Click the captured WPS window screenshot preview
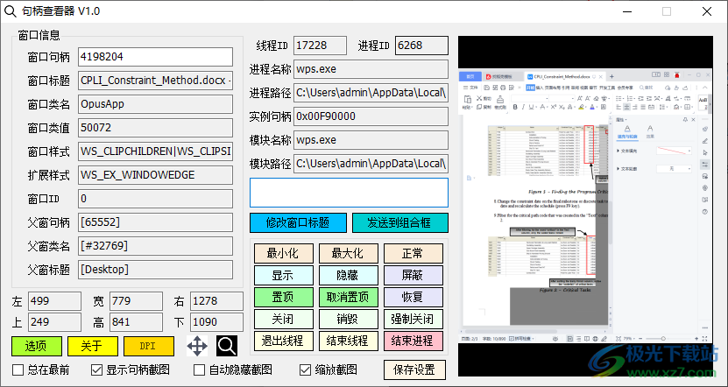 [x=585, y=206]
